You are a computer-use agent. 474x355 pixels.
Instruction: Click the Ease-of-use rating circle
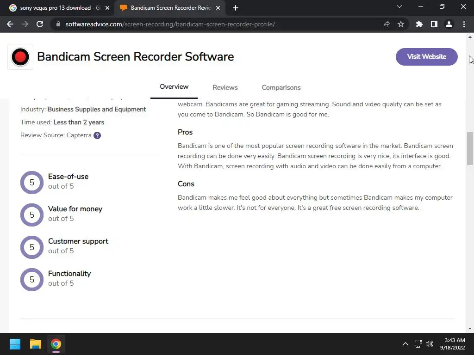[32, 183]
